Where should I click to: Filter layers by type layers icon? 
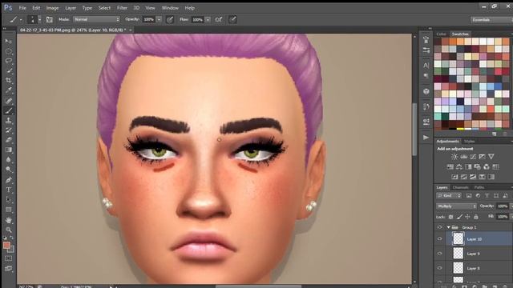[487, 195]
